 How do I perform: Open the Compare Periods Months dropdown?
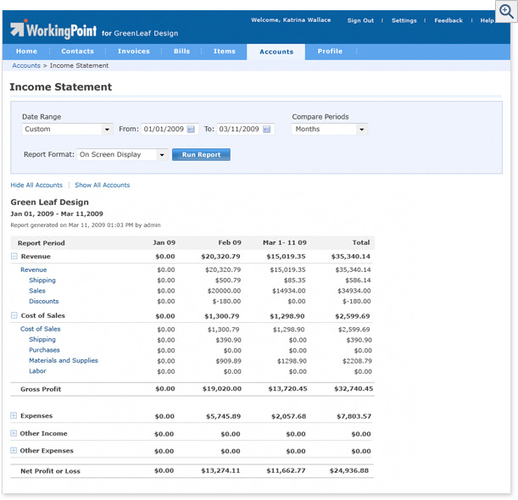[x=329, y=129]
